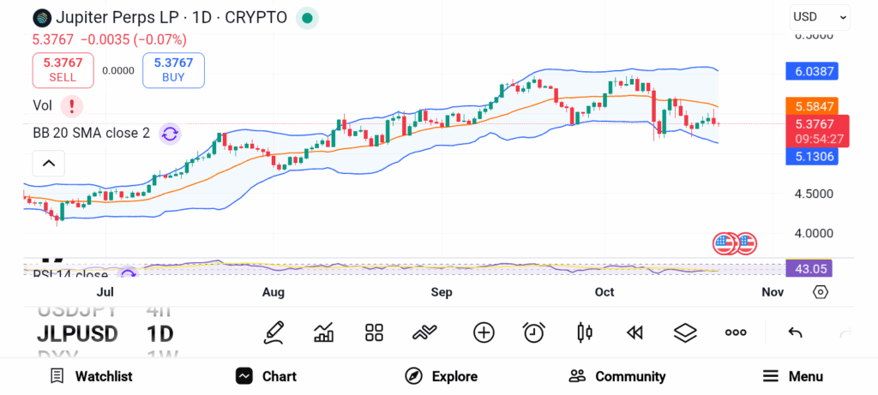This screenshot has width=878, height=395.
Task: Click the undo arrow
Action: (x=795, y=332)
